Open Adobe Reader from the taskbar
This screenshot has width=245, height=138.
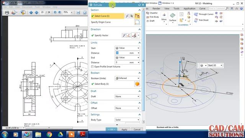pos(82,135)
